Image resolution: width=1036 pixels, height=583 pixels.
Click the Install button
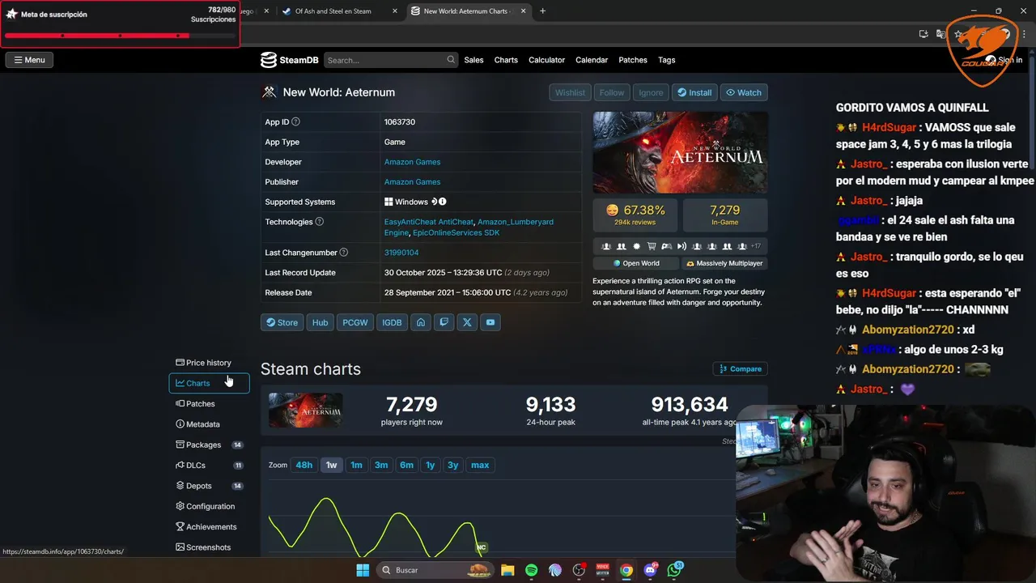pyautogui.click(x=694, y=92)
